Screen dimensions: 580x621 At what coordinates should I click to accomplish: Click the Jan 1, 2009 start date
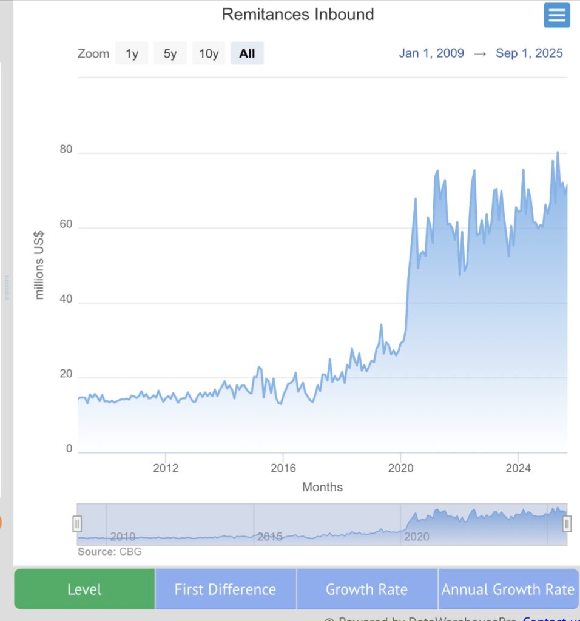point(431,53)
